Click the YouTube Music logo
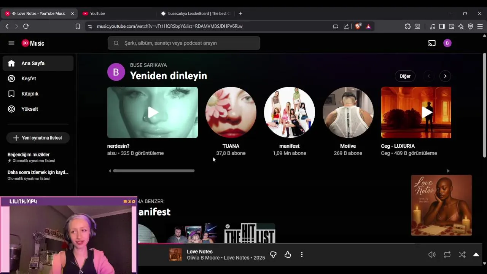Image resolution: width=487 pixels, height=274 pixels. point(33,43)
